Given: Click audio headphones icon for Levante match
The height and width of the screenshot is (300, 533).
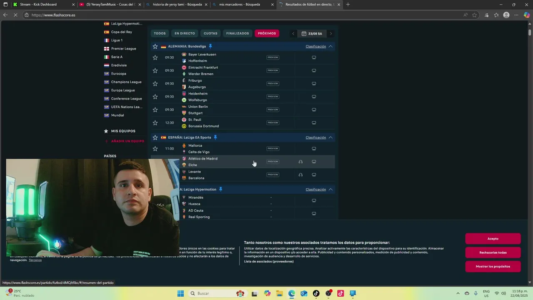Looking at the screenshot, I should point(301,175).
